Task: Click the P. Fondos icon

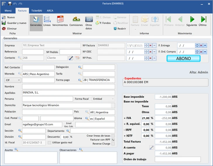Action: [98, 23]
